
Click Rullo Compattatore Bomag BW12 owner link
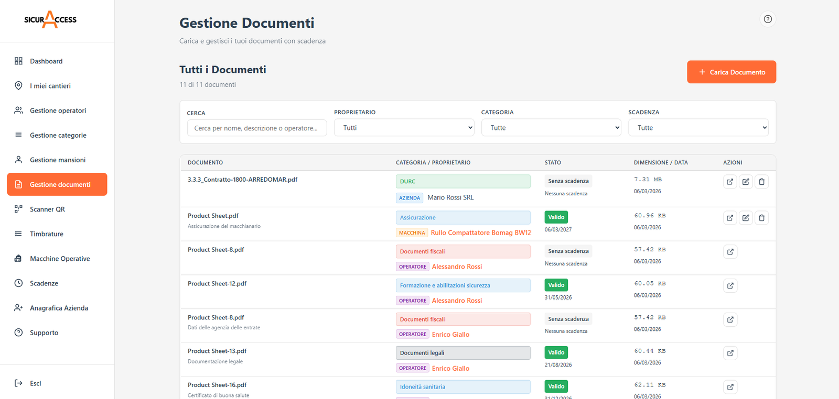pos(480,233)
